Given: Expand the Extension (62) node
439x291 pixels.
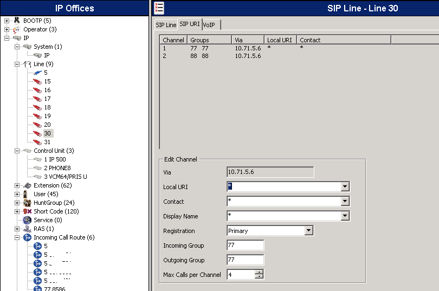Looking at the screenshot, I should click(x=17, y=185).
